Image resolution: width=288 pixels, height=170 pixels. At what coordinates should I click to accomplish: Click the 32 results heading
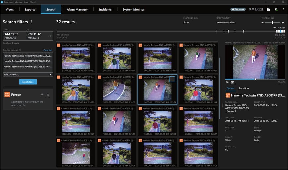[x=66, y=22]
